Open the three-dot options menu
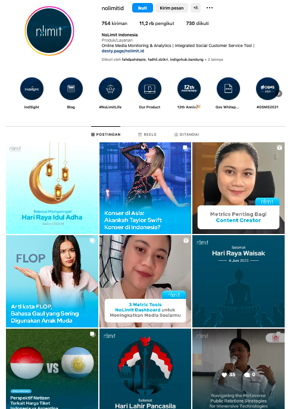The height and width of the screenshot is (409, 290). (210, 8)
